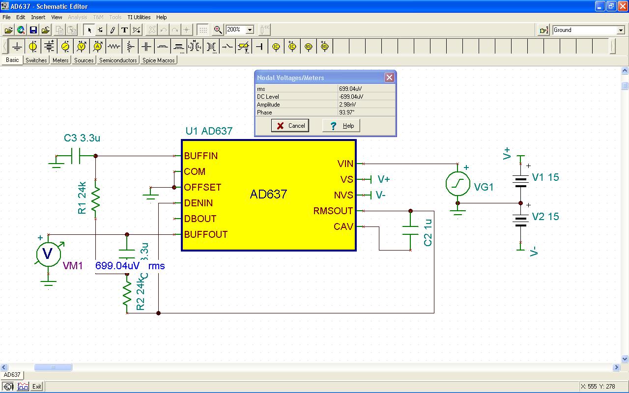Select the '699.04uV rms' reading label
This screenshot has height=393, width=629.
point(130,266)
